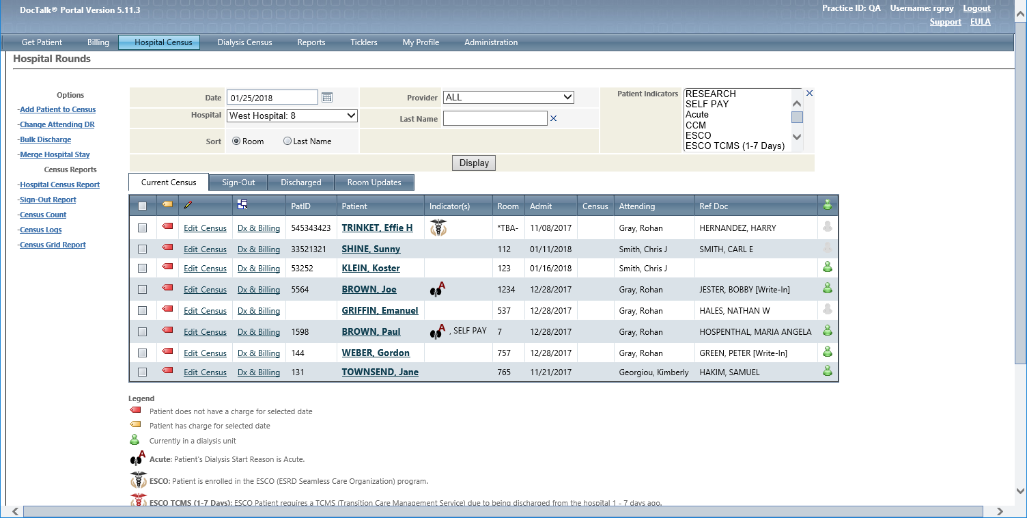Click the horizontal scrollbar at page bottom
The width and height of the screenshot is (1027, 518).
(x=503, y=511)
